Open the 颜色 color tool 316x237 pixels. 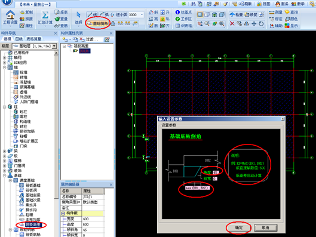tap(292, 19)
